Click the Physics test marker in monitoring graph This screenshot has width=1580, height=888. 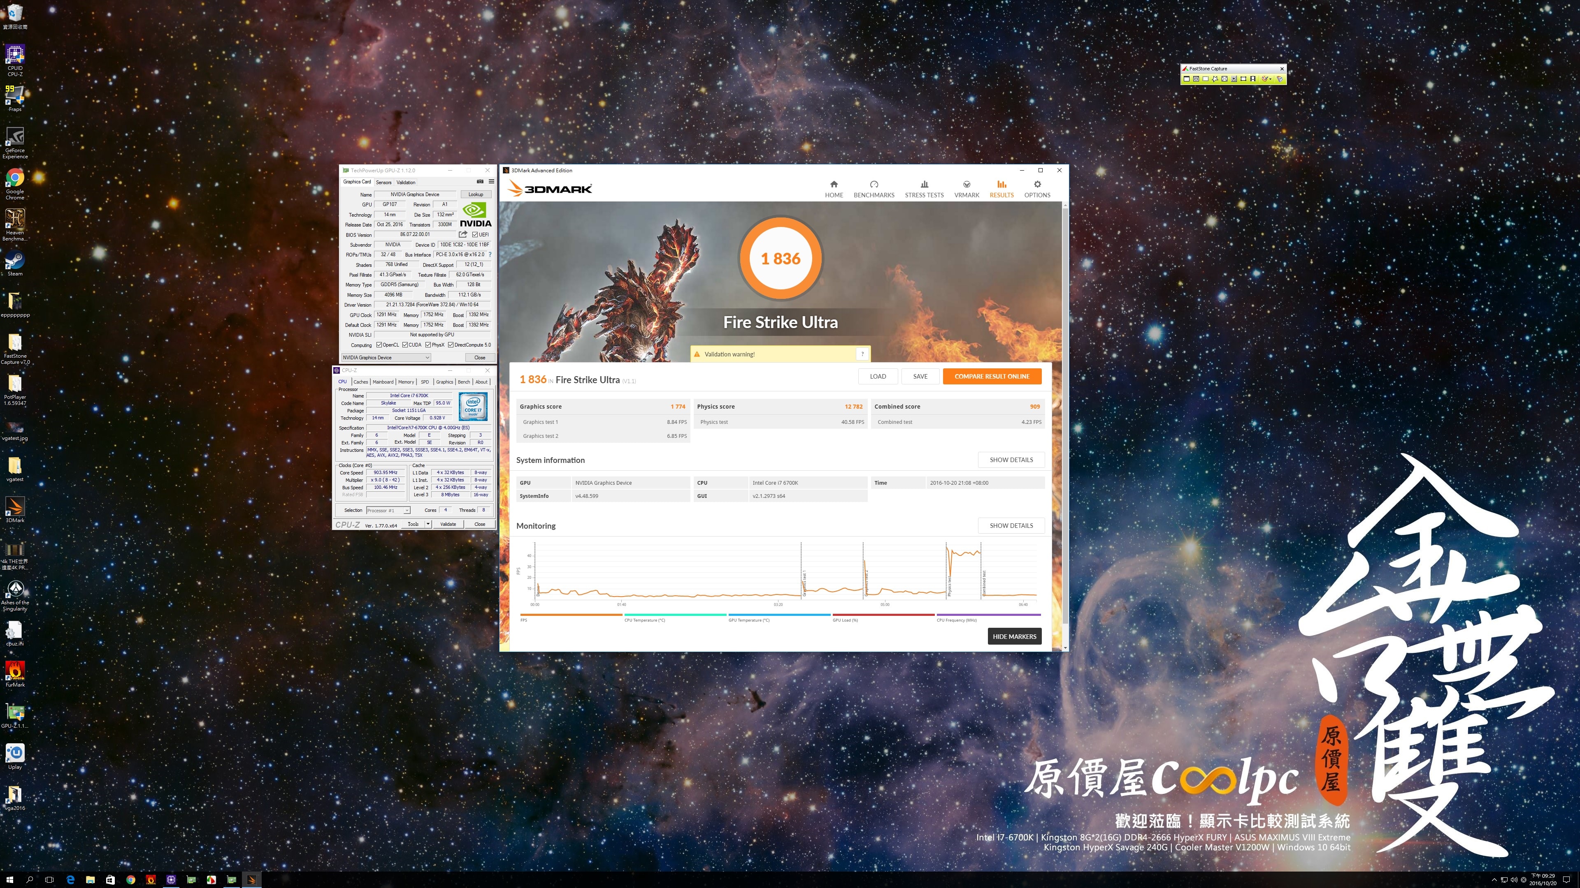click(x=949, y=586)
